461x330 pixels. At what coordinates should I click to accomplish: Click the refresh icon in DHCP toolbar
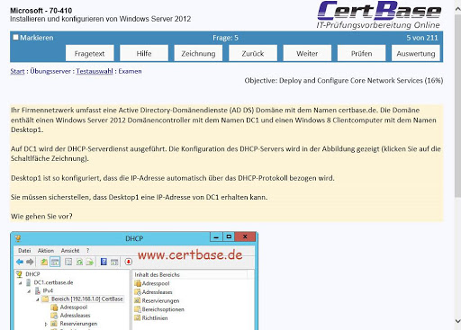tap(79, 262)
